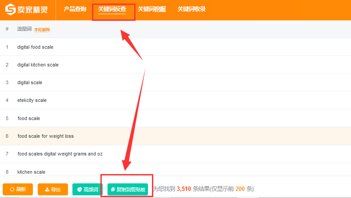Open the 高频词 high-frequency words button
The width and height of the screenshot is (351, 198).
pos(88,189)
